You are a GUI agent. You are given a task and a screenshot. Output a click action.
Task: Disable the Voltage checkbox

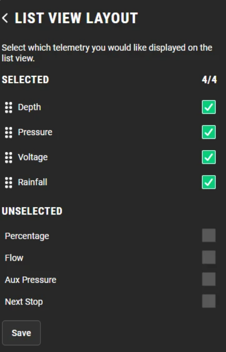click(x=209, y=157)
